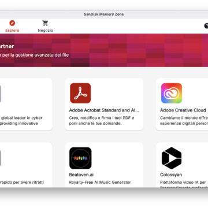The width and height of the screenshot is (208, 208).
Task: Click the SanDisk Memory Zone window title
Action: 104,14
